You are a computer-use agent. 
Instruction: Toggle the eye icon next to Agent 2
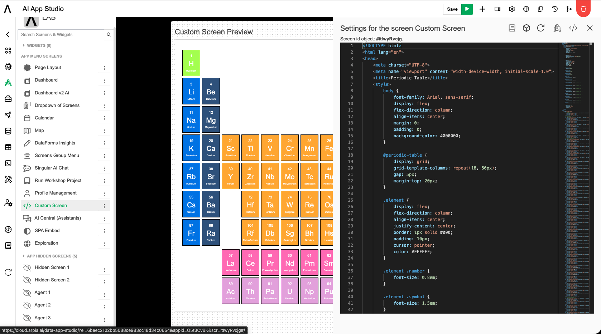[x=27, y=305]
